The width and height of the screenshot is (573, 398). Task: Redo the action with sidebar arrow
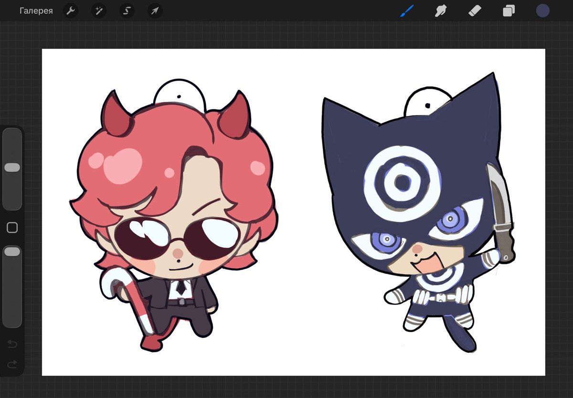12,364
